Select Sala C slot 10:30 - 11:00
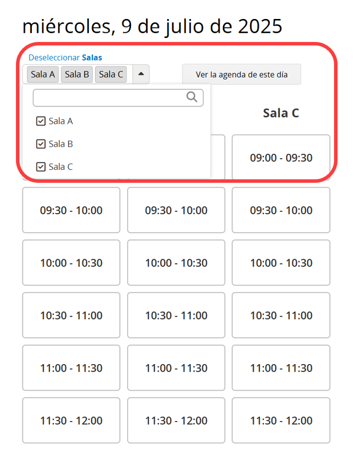 (281, 315)
